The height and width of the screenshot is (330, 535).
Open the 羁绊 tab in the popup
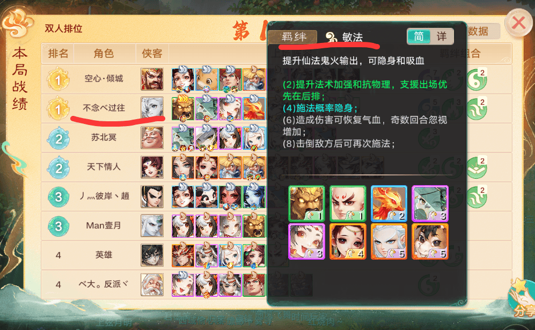point(294,37)
